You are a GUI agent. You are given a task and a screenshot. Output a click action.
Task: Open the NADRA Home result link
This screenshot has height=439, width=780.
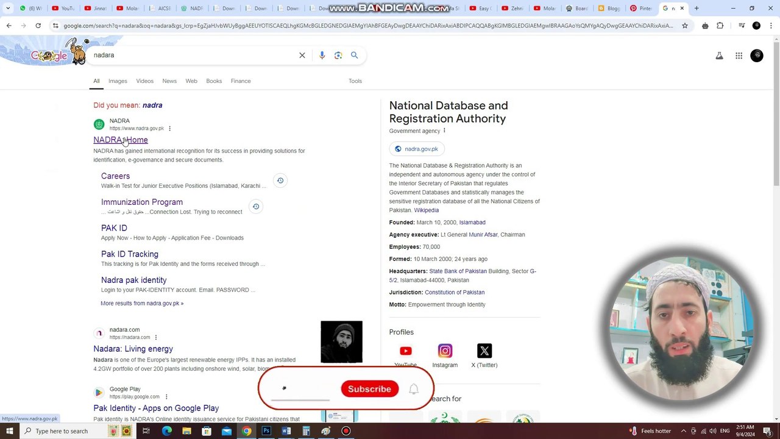click(x=121, y=140)
